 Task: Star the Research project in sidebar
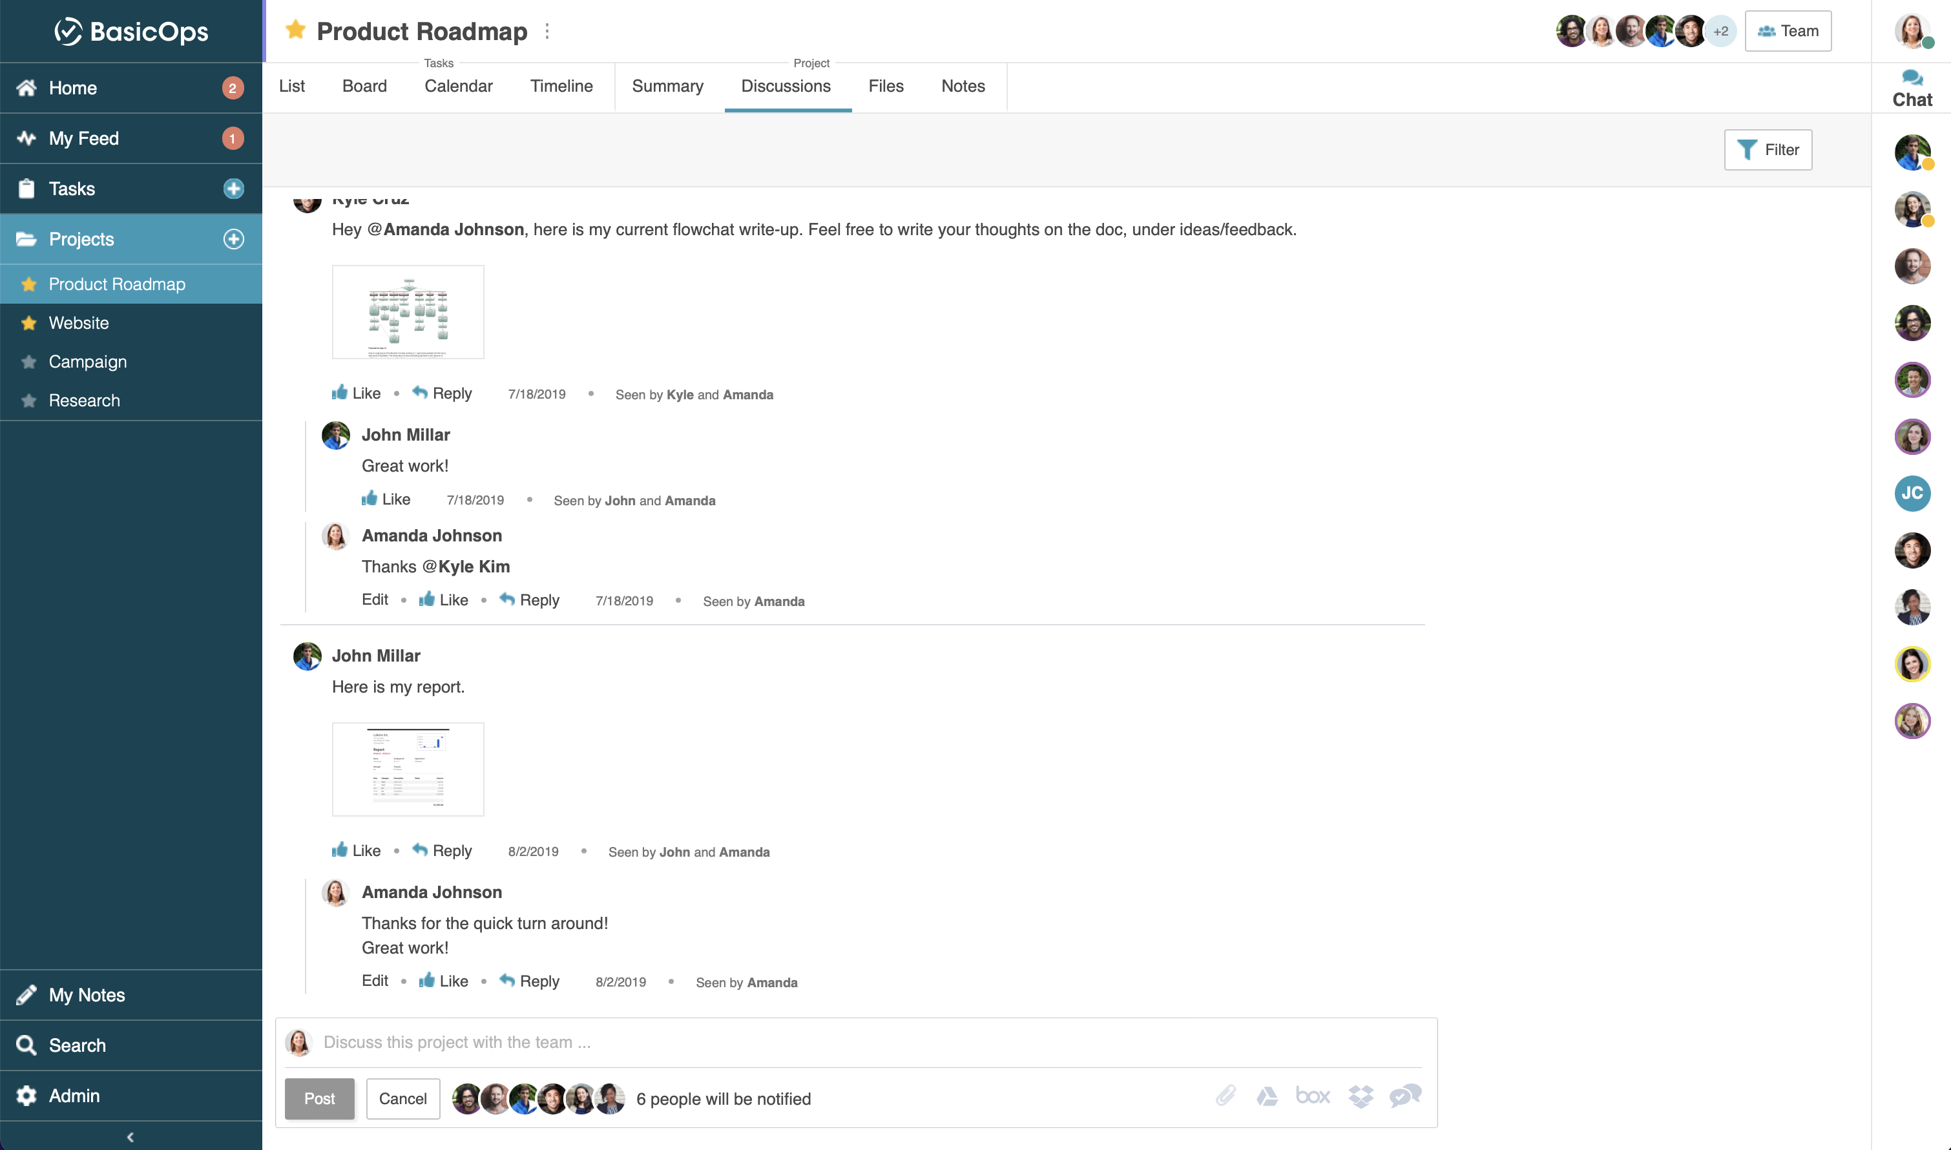click(x=28, y=401)
